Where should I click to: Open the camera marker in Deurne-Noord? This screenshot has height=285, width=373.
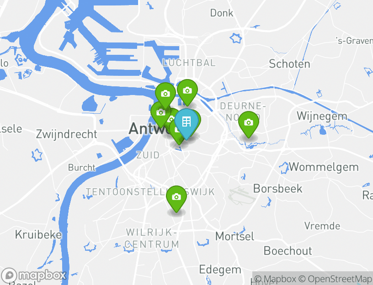click(249, 123)
